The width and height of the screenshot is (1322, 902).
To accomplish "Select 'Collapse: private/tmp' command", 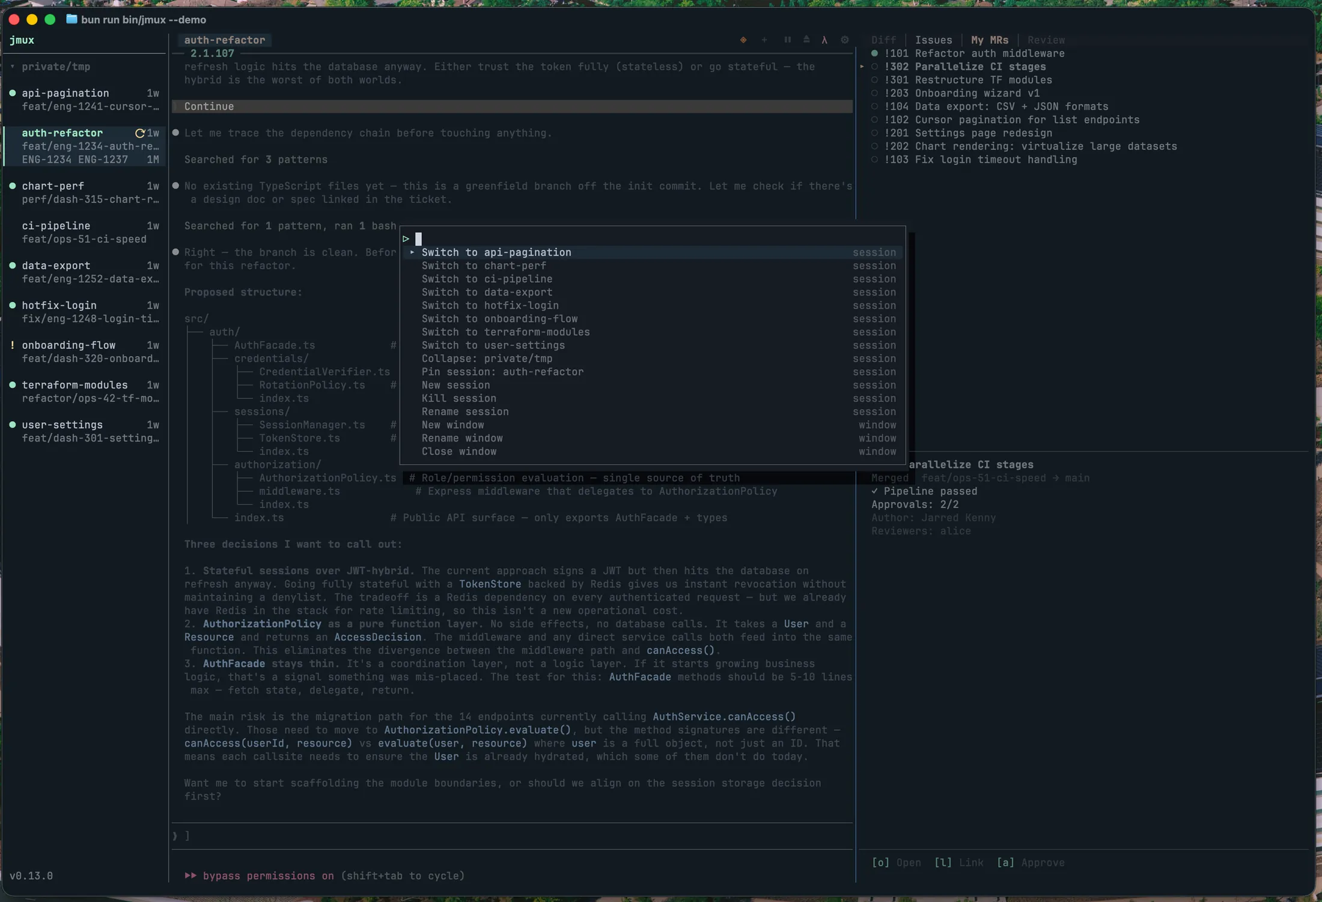I will pyautogui.click(x=652, y=359).
